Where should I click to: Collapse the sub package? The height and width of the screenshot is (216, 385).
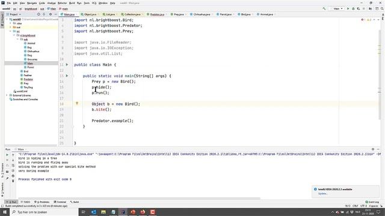18,39
